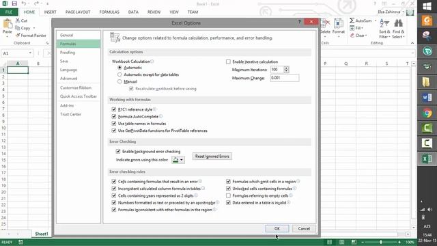Click the Copy icon in ribbon

click(18, 28)
